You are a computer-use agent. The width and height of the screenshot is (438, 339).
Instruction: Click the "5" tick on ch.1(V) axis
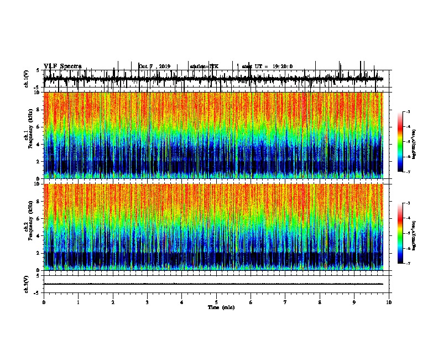point(38,70)
